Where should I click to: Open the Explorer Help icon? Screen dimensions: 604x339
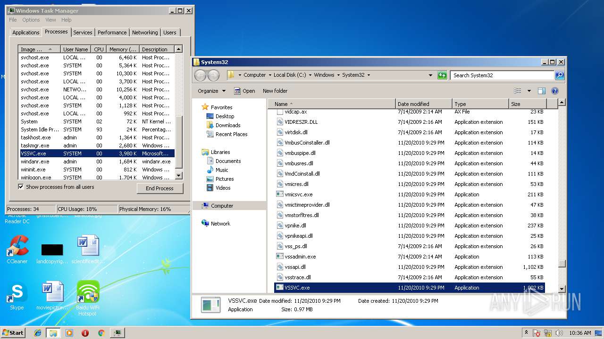click(x=555, y=91)
